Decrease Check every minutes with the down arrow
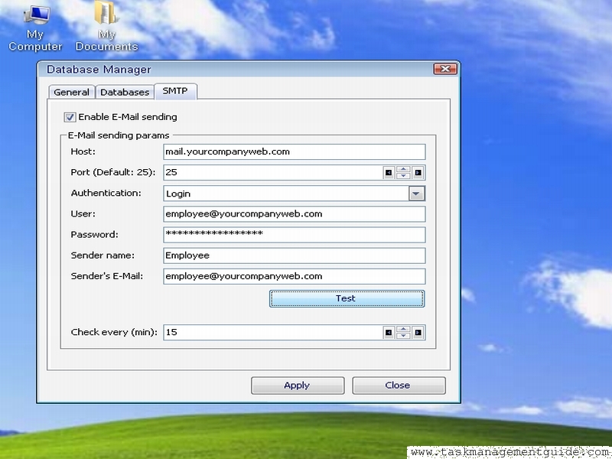The width and height of the screenshot is (612, 459). coord(403,336)
